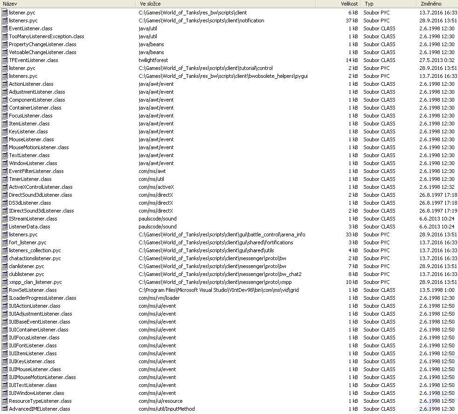Click the icon beside TooManyListenersException.class
The width and height of the screenshot is (458, 414).
tap(4, 36)
